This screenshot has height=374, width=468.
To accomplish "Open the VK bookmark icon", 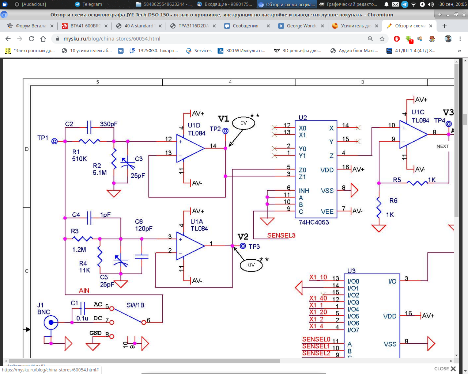I will pos(121,51).
